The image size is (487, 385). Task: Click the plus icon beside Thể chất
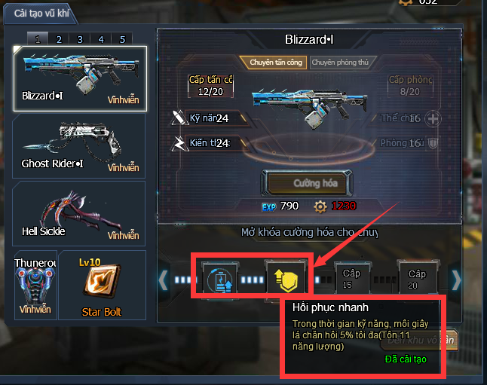433,118
